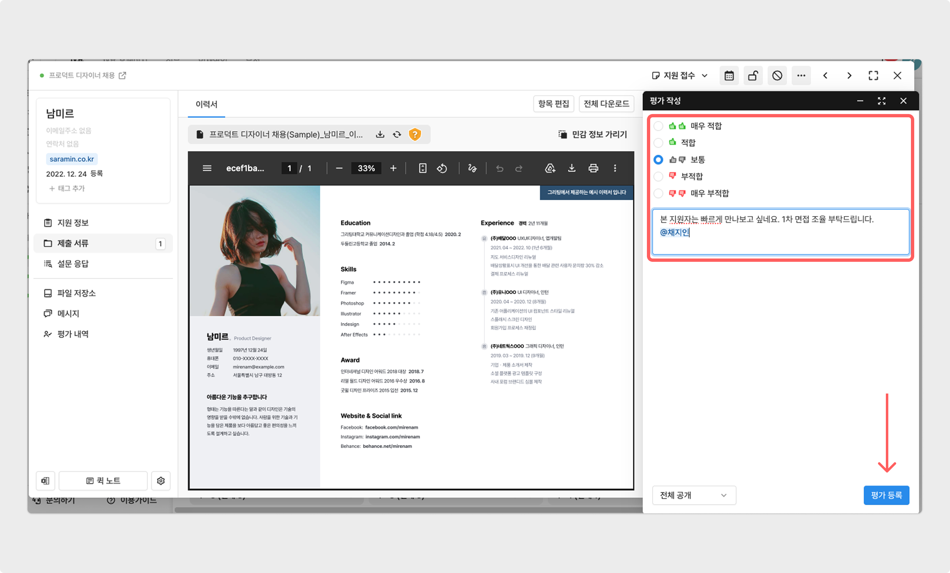Image resolution: width=950 pixels, height=573 pixels.
Task: Click the applicant resume photo
Action: 255,251
